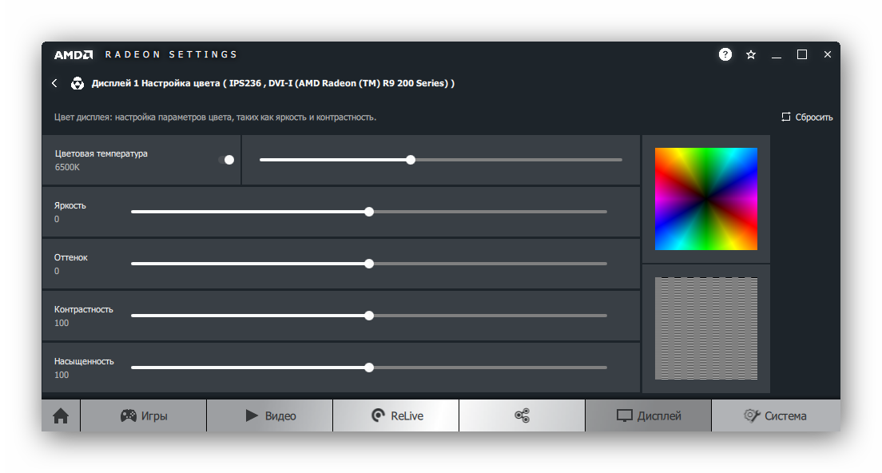Open the Игры tab
The height and width of the screenshot is (473, 882).
144,415
